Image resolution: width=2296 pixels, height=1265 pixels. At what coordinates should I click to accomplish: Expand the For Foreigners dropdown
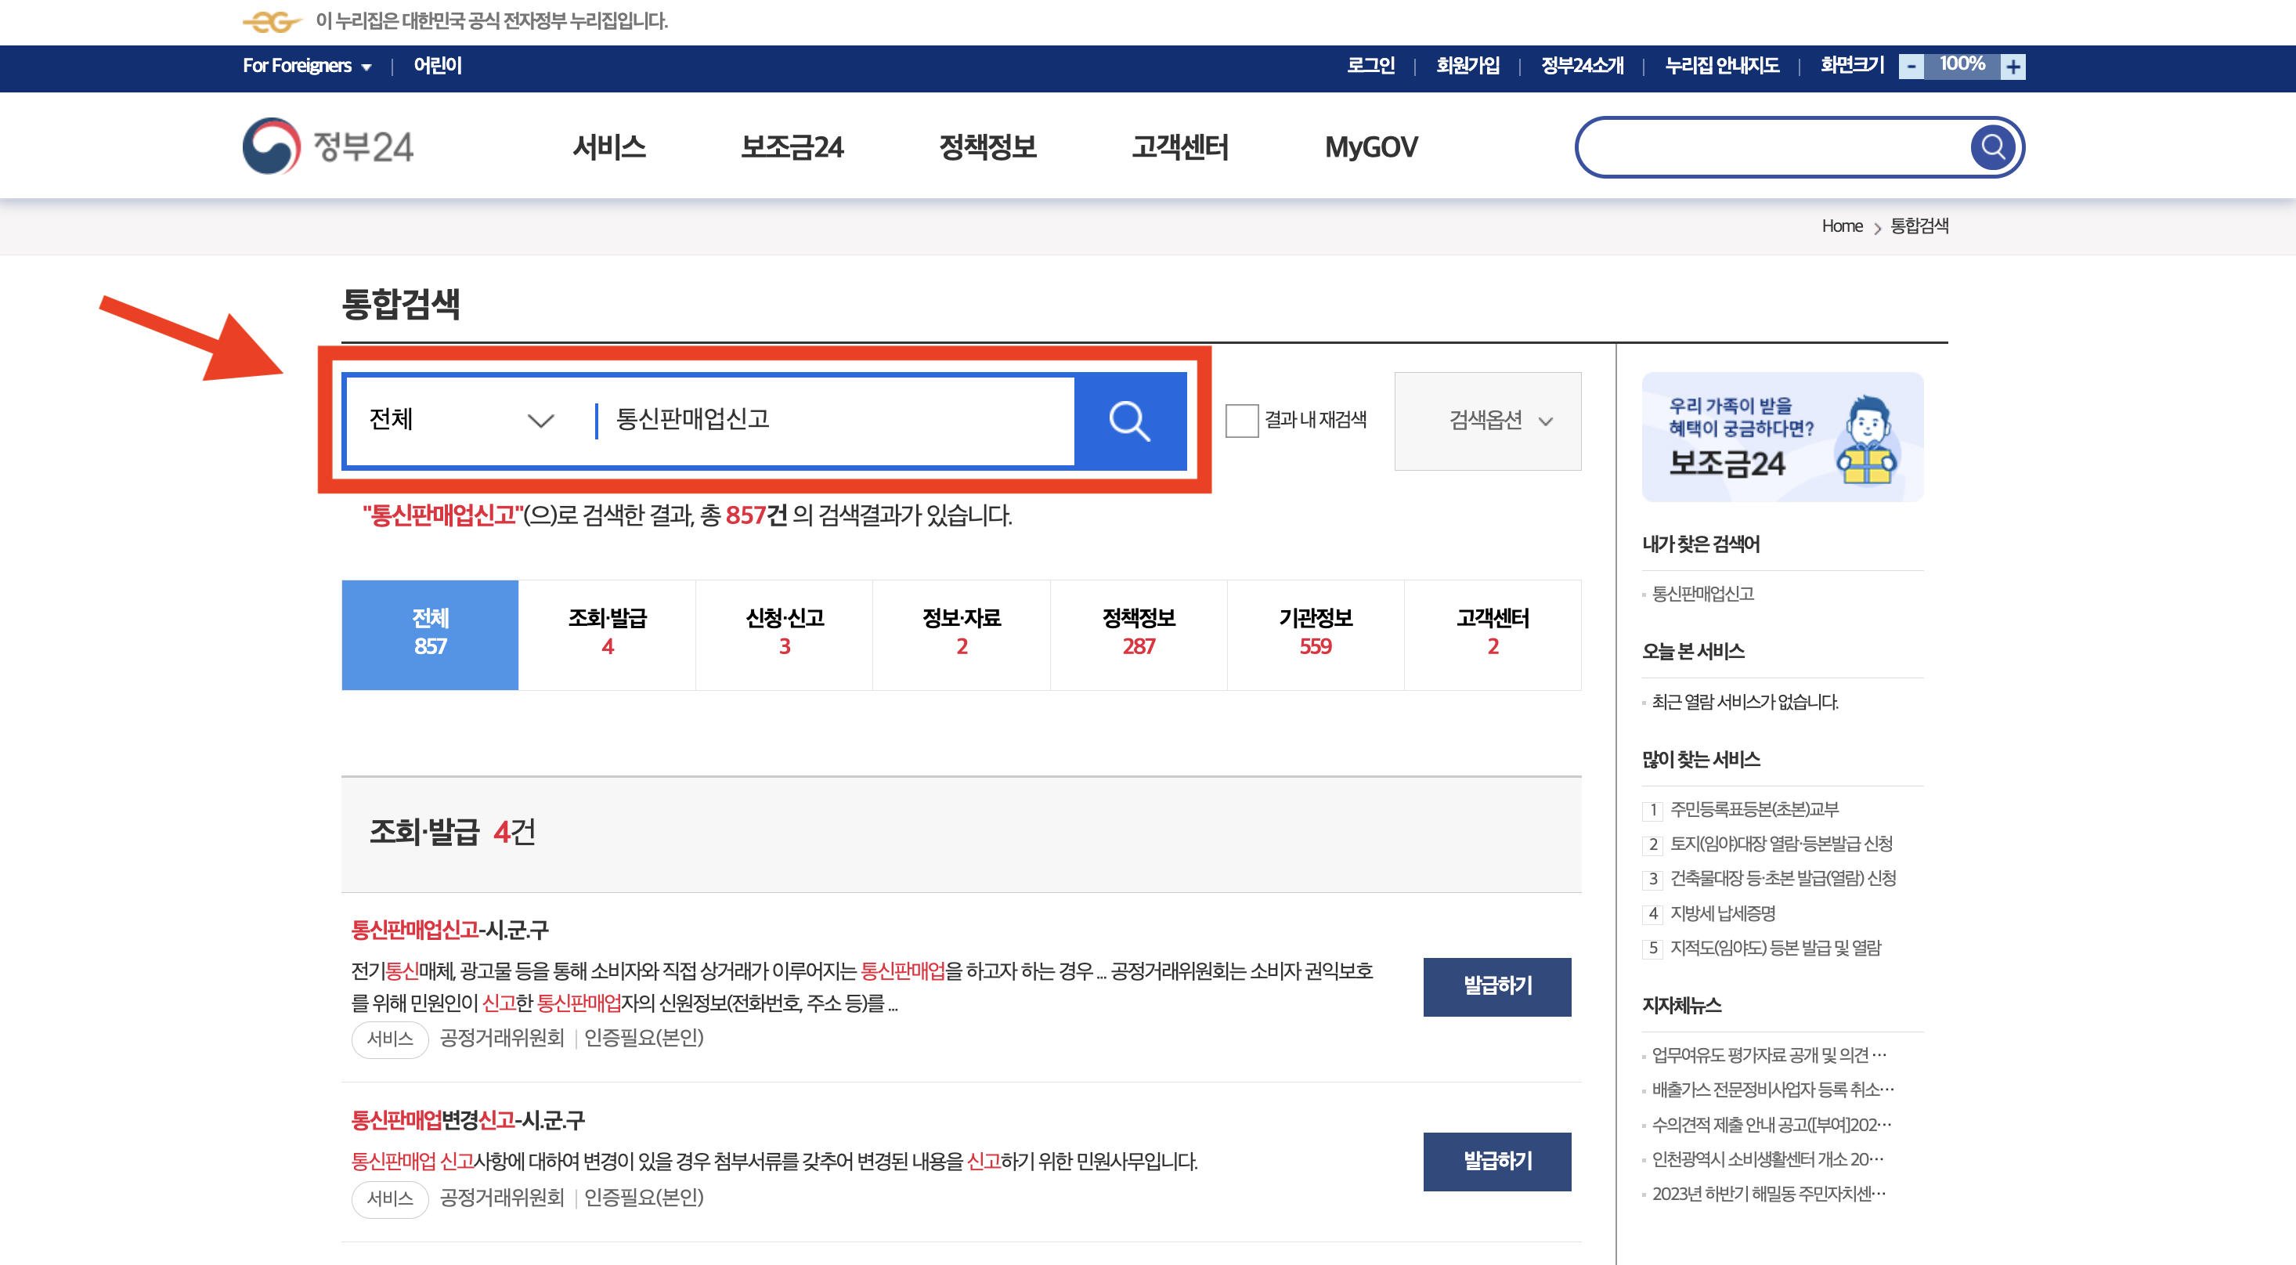click(x=307, y=66)
